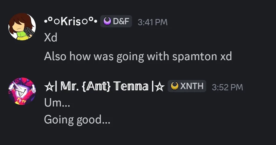This screenshot has width=276, height=145.
Task: Select the "Tenna" word in second username
Action: 131,86
